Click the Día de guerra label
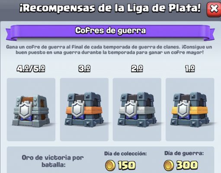This screenshot has height=173, width=221. [x=184, y=153]
